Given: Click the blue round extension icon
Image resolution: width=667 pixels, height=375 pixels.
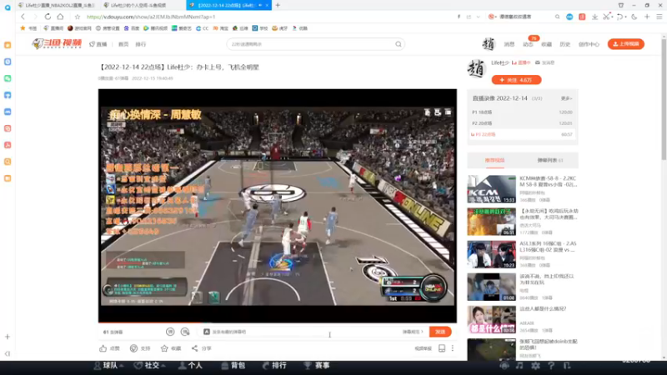Looking at the screenshot, I should point(569,17).
